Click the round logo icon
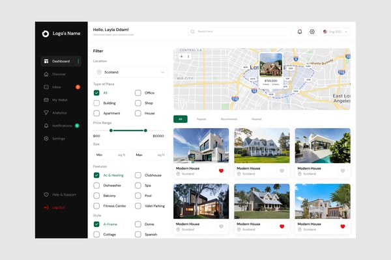 [x=46, y=33]
